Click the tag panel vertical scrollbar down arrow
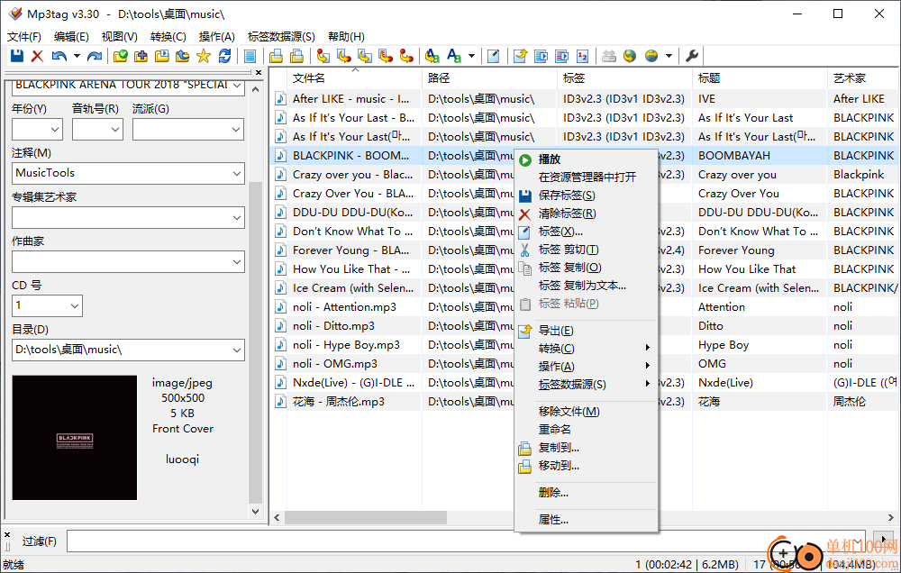Viewport: 901px width, 573px height. [256, 512]
